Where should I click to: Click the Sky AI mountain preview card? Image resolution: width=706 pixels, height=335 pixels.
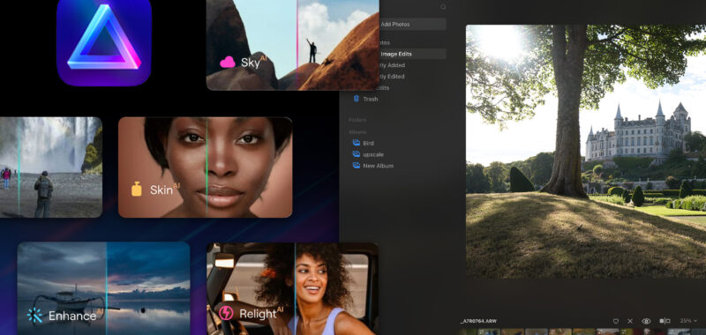coord(293,45)
